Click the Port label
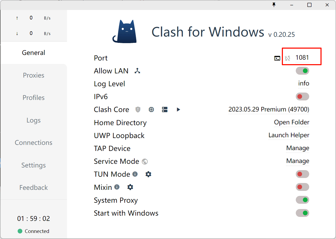The image size is (336, 239). click(101, 58)
